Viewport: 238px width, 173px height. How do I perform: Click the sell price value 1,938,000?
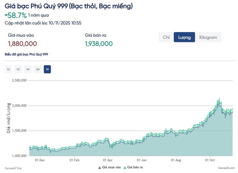[99, 44]
